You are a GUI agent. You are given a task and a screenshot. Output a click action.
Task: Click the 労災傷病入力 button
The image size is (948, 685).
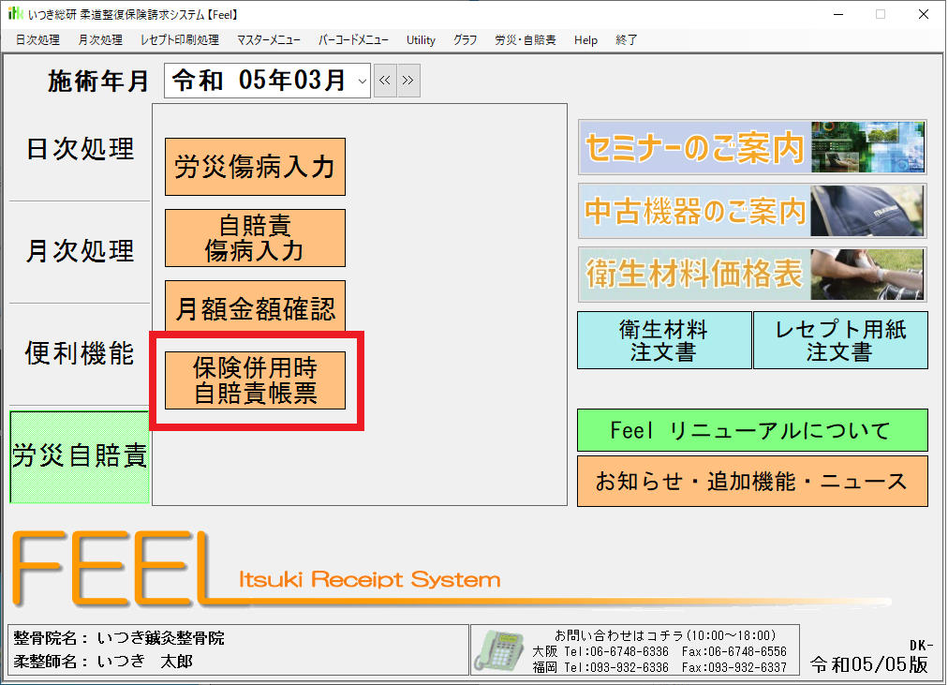[255, 167]
